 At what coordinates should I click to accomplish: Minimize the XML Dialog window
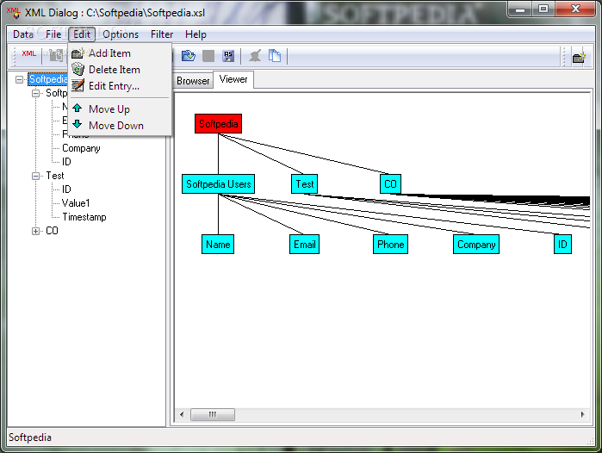[520, 9]
